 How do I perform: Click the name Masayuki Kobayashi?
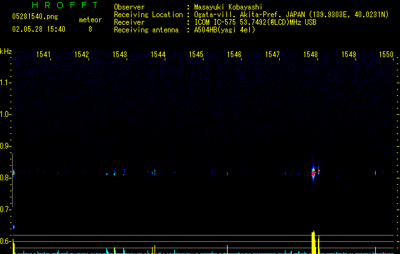pos(228,7)
